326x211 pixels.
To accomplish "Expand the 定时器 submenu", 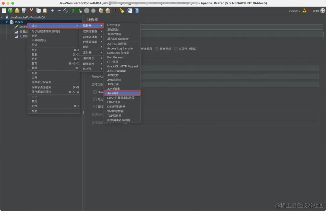I will click(x=92, y=53).
